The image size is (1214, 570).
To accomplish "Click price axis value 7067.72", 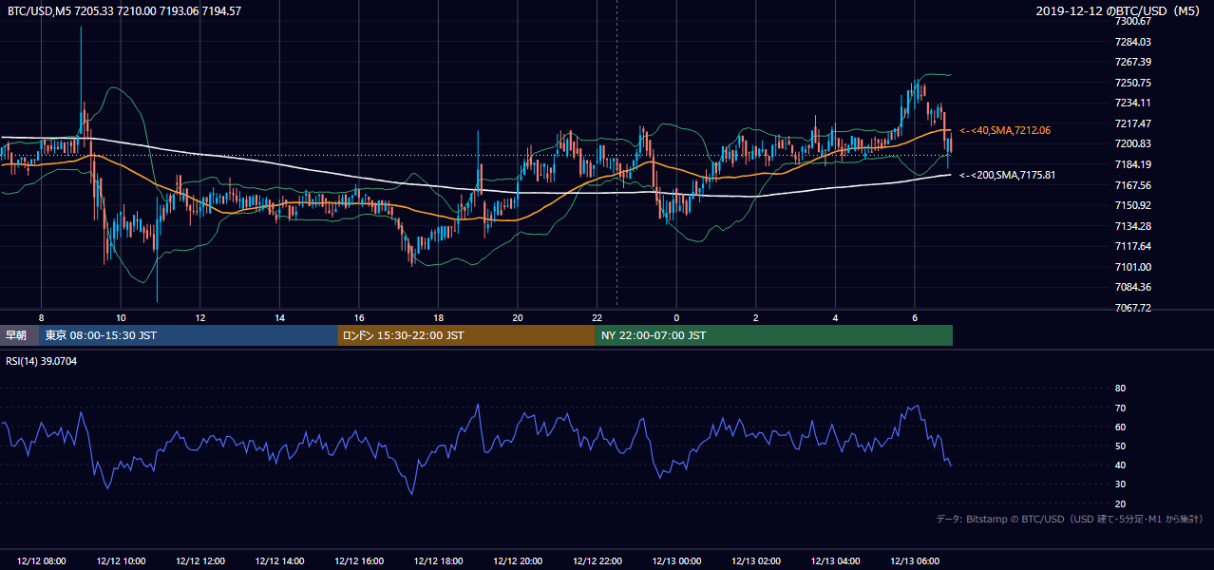I will click(x=1133, y=308).
